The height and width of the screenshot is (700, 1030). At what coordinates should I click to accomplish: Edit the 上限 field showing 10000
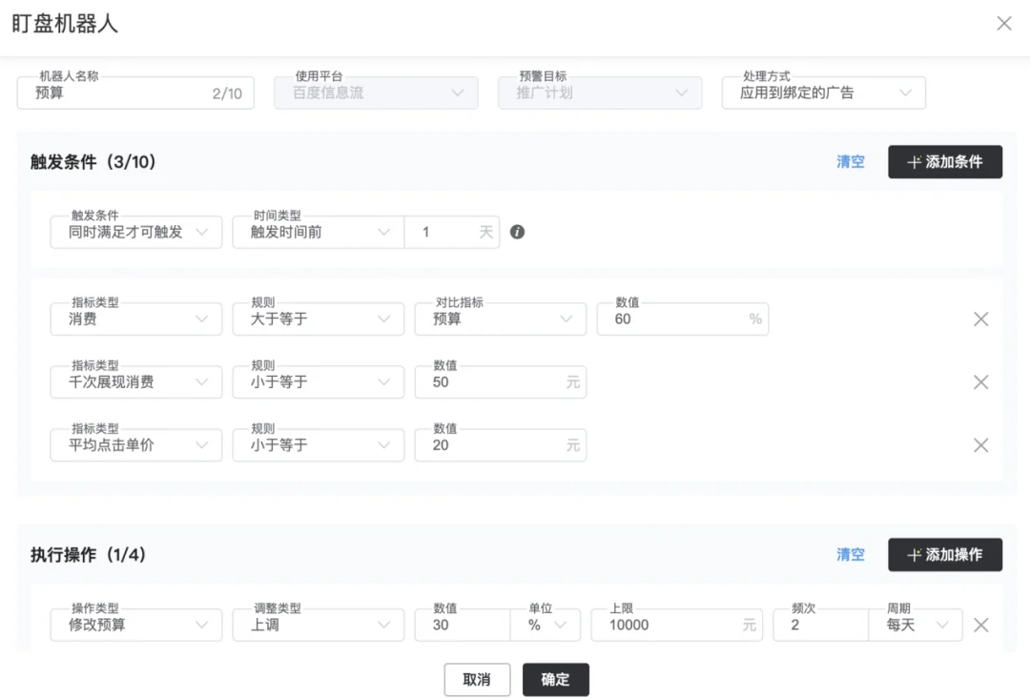(x=676, y=626)
